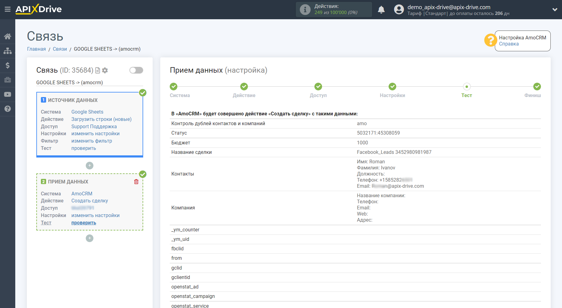The width and height of the screenshot is (562, 308).
Task: Expand the account dropdown chevron
Action: pos(555,10)
